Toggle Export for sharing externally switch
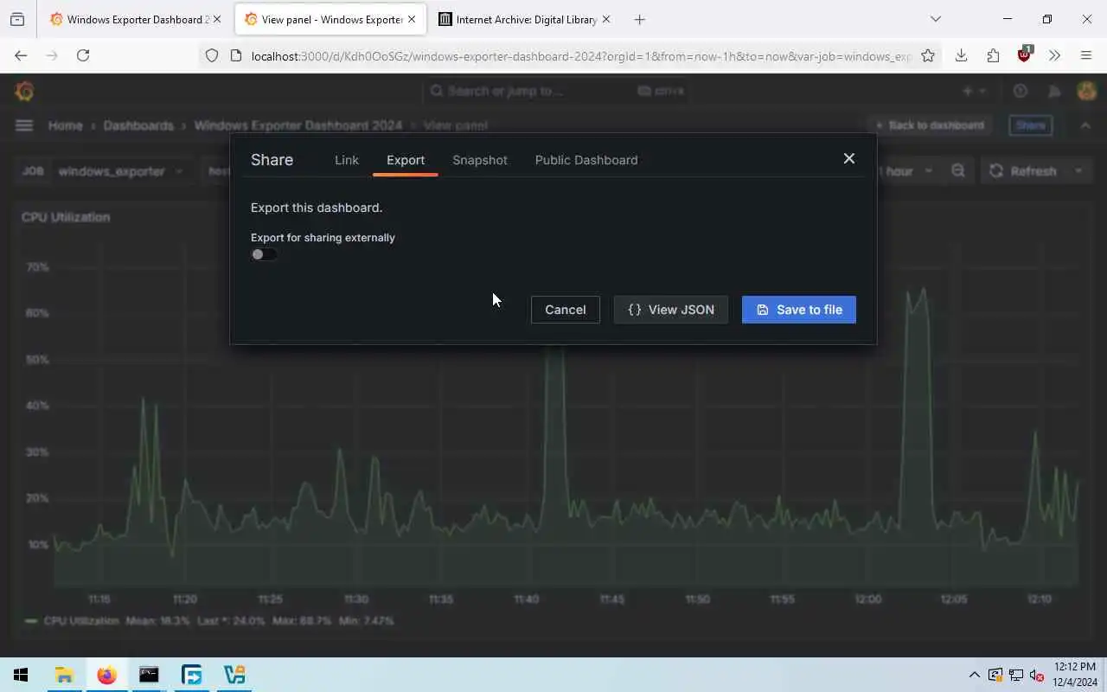Image resolution: width=1107 pixels, height=692 pixels. pyautogui.click(x=264, y=254)
